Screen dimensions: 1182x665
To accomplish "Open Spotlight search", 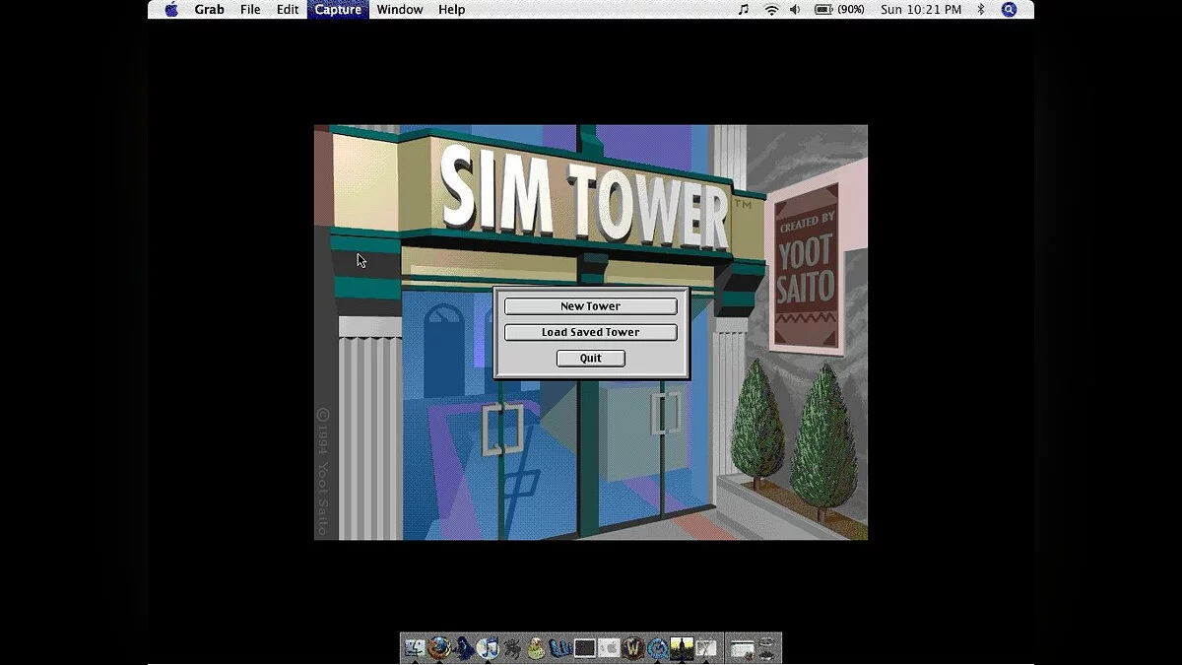I will [1009, 10].
